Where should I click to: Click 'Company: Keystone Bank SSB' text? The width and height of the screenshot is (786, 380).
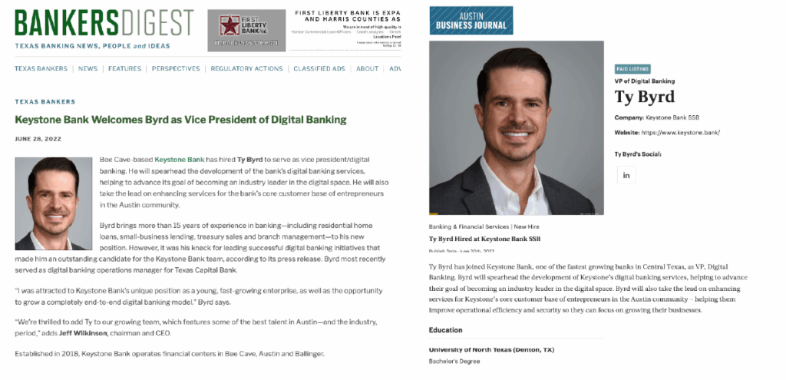(x=657, y=117)
